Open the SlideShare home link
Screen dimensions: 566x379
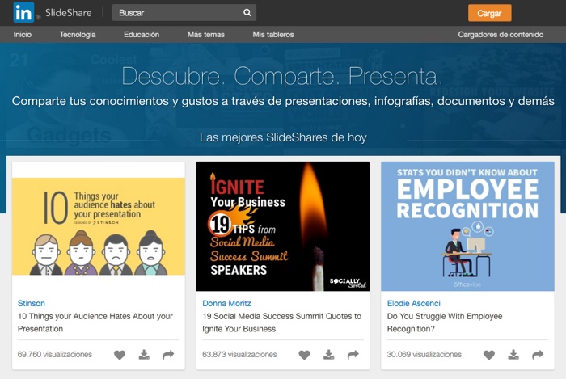[x=68, y=13]
